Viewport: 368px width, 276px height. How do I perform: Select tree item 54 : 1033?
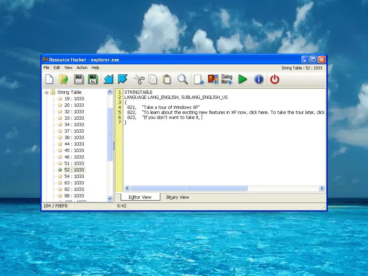[x=74, y=176]
